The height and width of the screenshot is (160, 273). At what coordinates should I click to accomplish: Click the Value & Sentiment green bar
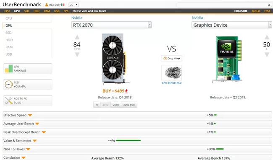coord(128,140)
